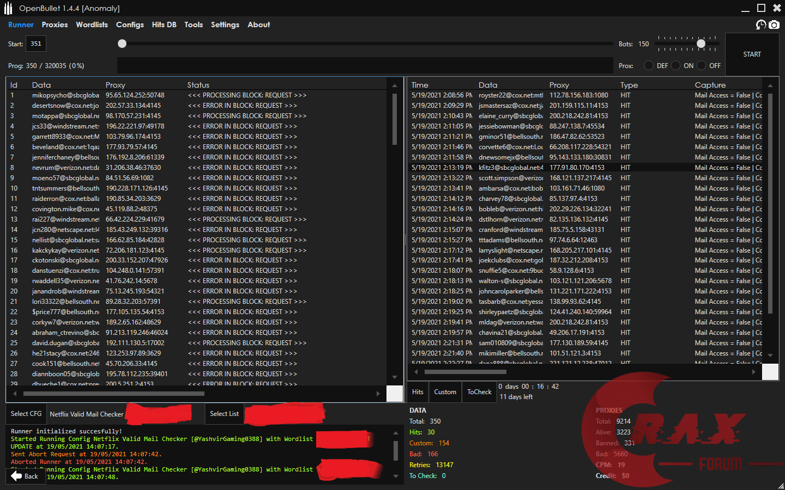Click the "Netflix Valid Mail Checker" config name
Screen dimensions: 785x490
coord(87,414)
